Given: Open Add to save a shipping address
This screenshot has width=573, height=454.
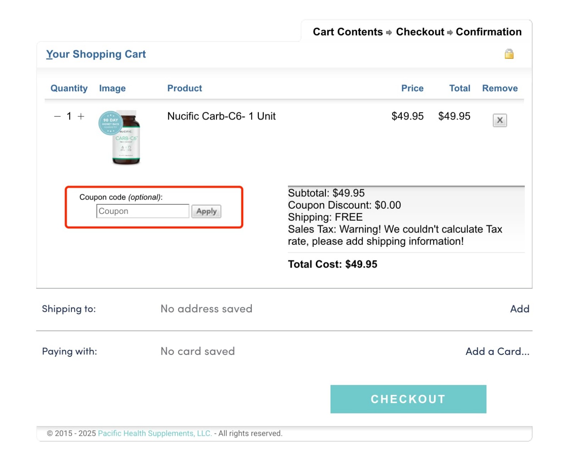Looking at the screenshot, I should (x=520, y=309).
